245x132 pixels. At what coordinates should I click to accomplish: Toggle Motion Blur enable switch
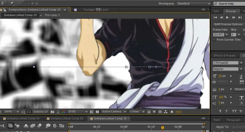tap(39, 126)
